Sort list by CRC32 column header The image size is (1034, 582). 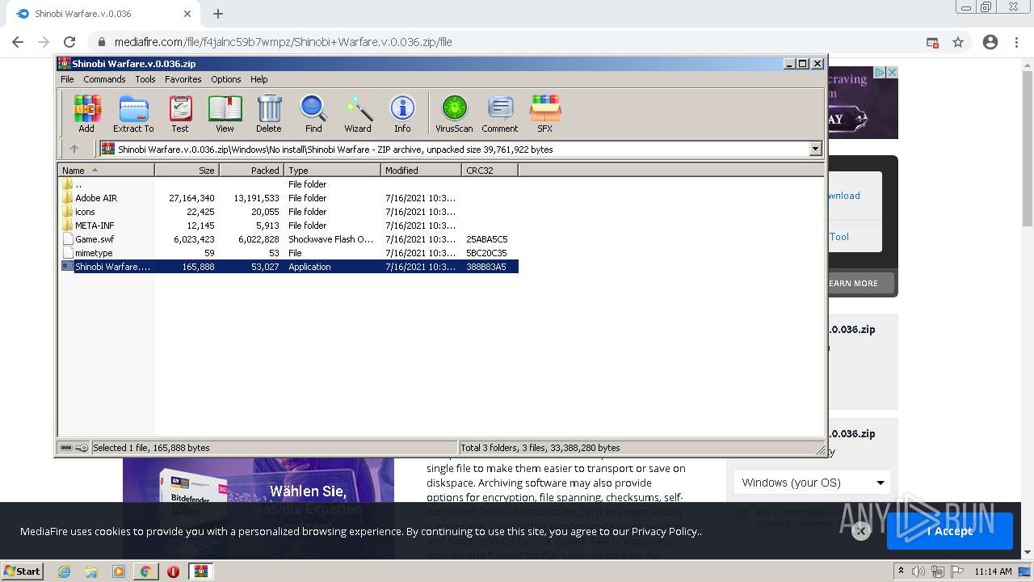click(490, 170)
